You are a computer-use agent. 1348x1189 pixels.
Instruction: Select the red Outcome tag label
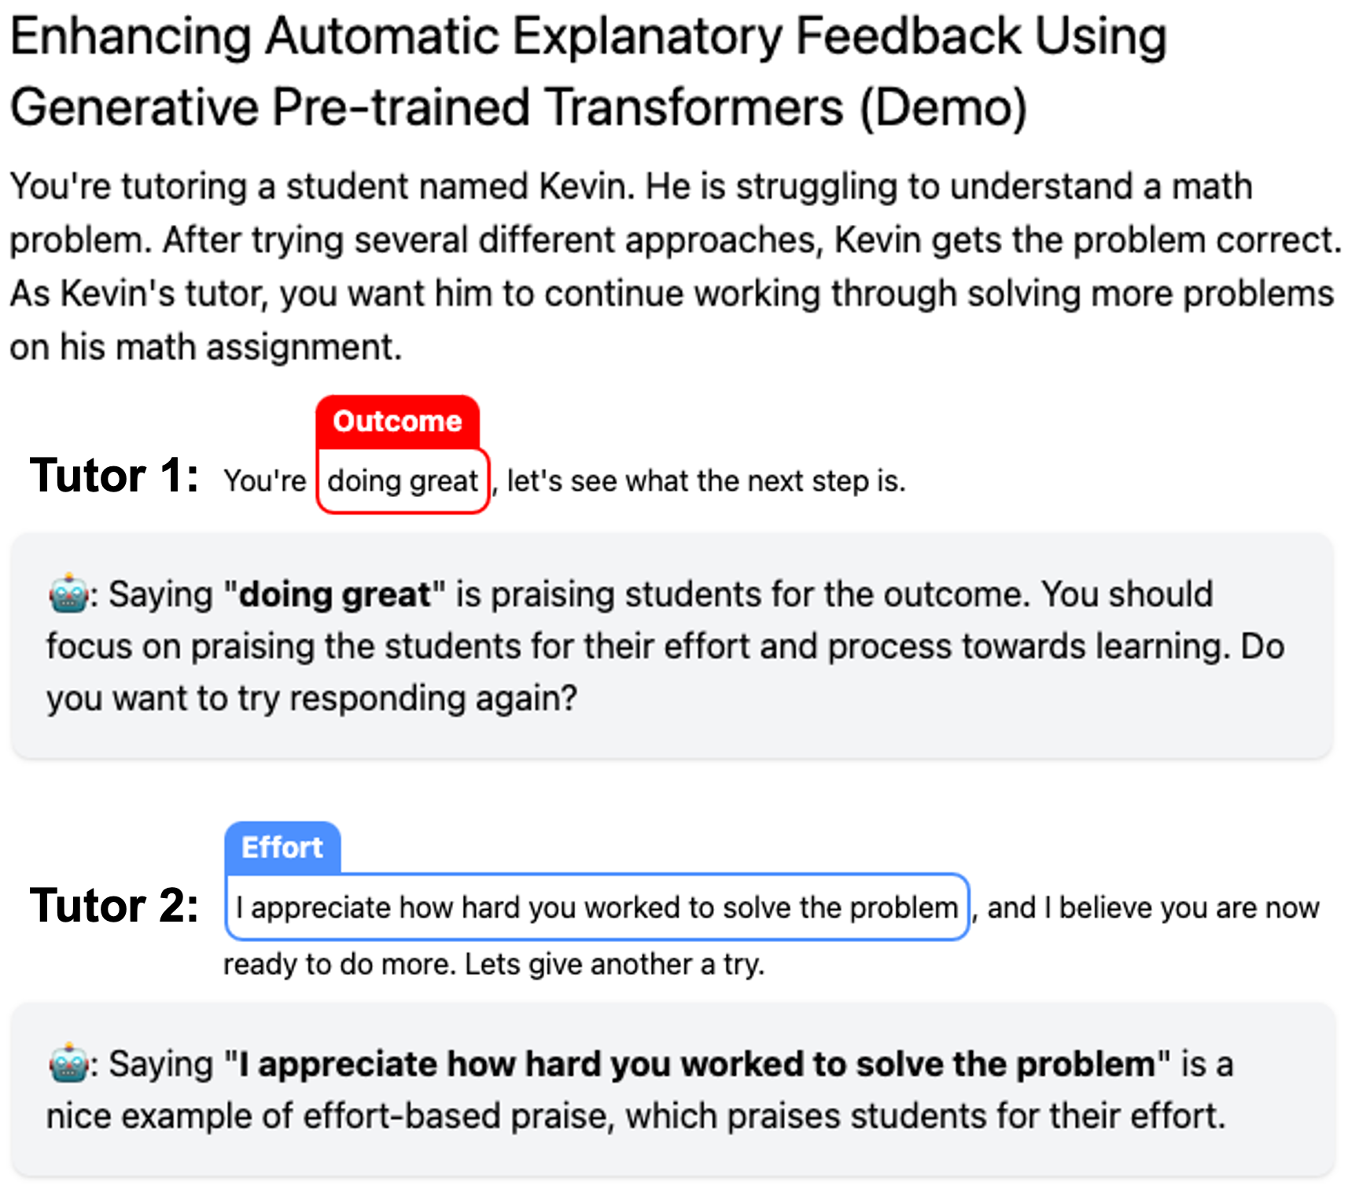(397, 421)
